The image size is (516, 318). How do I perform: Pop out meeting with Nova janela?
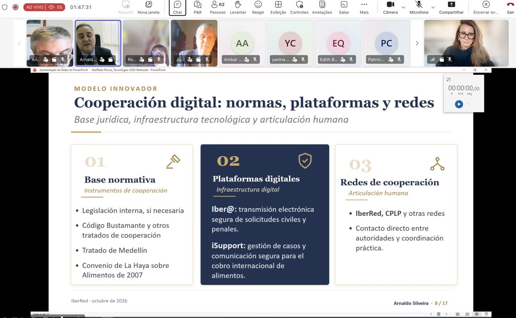pos(149,7)
